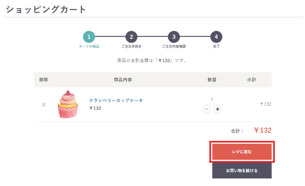The height and width of the screenshot is (186, 305).
Task: Click the ご注文内容確認 step label
Action: 174,46
